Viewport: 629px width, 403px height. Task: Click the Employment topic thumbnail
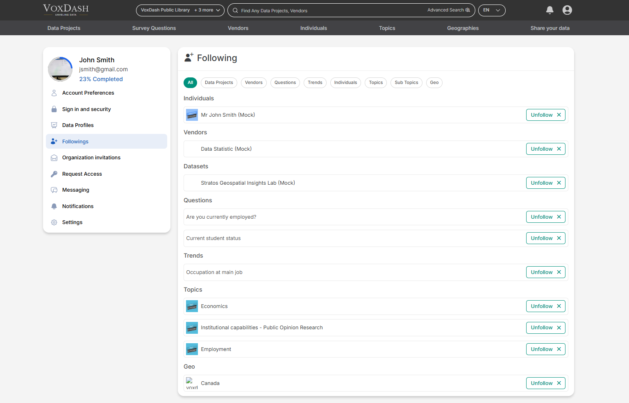192,349
